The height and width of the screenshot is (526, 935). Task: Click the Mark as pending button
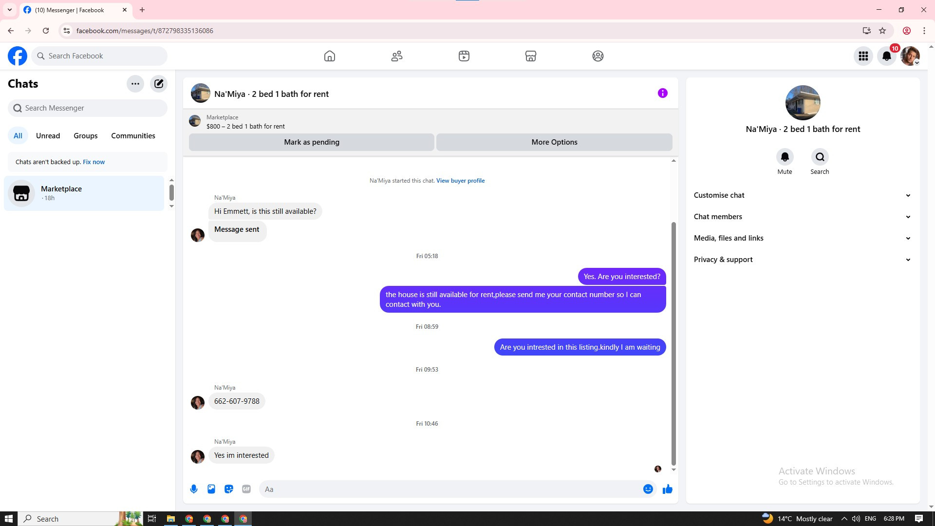click(312, 142)
